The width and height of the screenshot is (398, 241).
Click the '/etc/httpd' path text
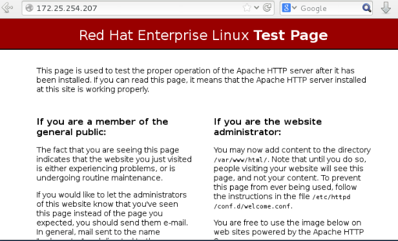[331, 197]
